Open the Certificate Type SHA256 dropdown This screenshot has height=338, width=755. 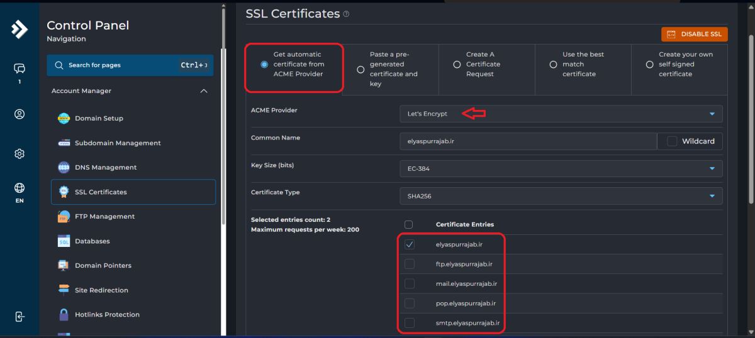click(x=561, y=196)
